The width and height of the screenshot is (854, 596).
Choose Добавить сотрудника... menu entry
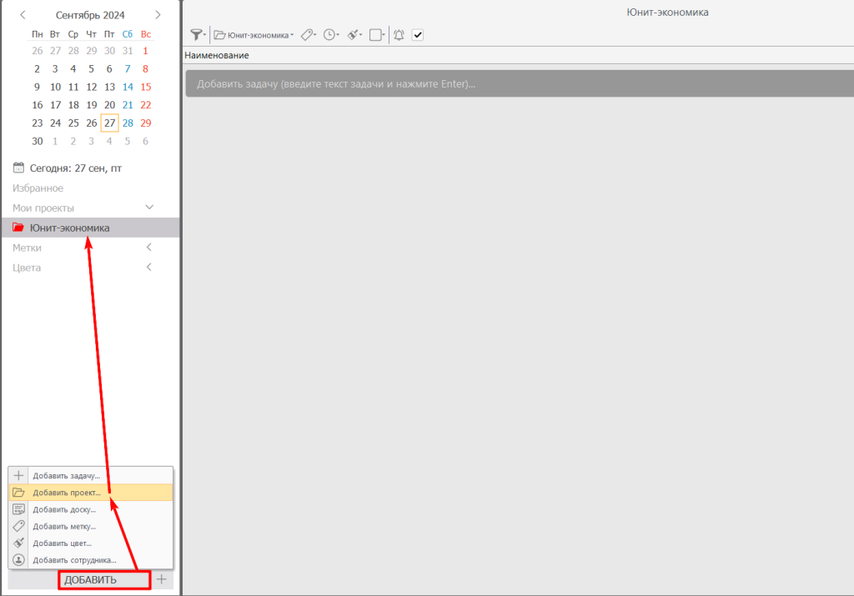[x=74, y=560]
